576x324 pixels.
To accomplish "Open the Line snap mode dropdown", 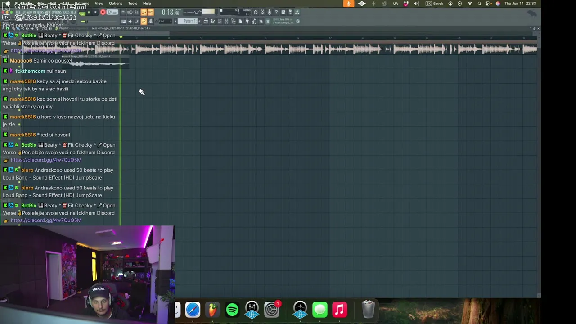I will coord(165,21).
